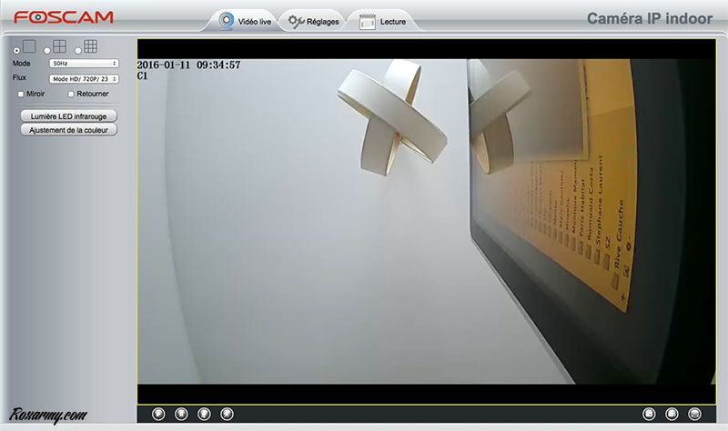Open the Mode 50Hz dropdown
This screenshot has width=728, height=431.
click(84, 64)
